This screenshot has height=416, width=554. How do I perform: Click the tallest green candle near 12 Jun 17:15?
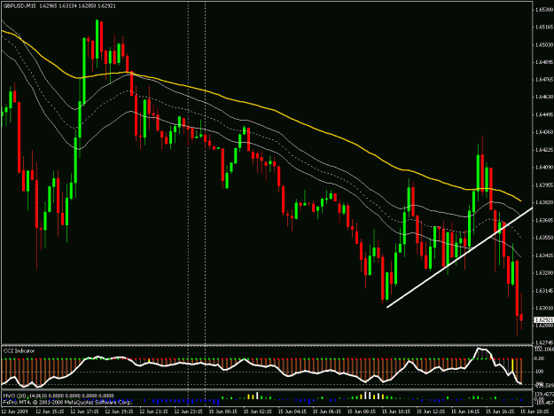(84, 71)
